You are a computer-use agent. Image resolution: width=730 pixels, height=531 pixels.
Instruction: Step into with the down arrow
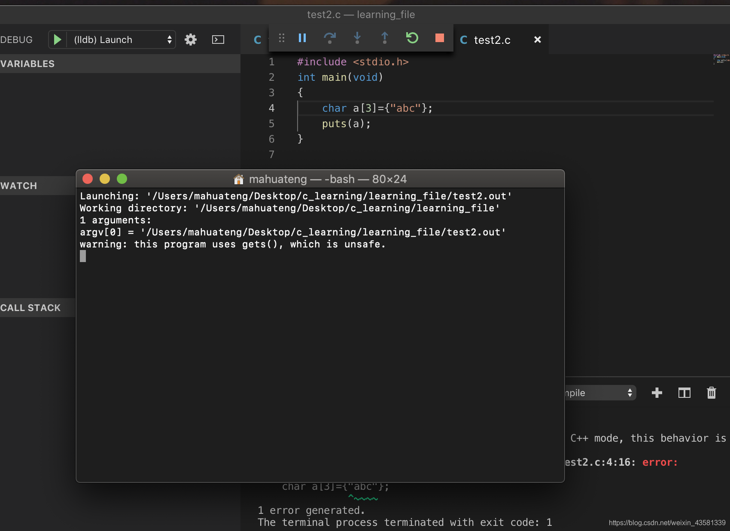coord(357,38)
